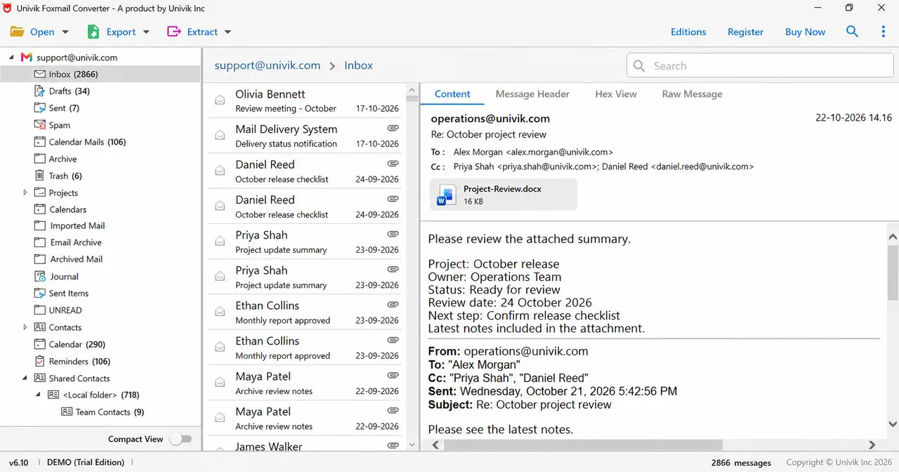Switch to the Raw Message tab
The width and height of the screenshot is (899, 472).
click(692, 94)
